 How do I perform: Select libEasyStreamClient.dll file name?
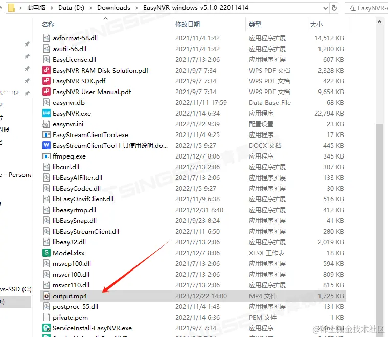coord(86,232)
